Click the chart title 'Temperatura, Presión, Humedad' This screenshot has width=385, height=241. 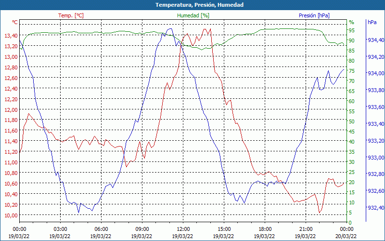pos(199,5)
